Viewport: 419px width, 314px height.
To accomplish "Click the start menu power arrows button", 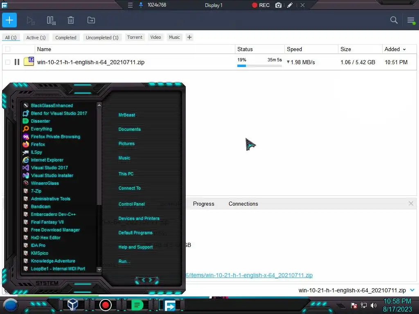I will (147, 280).
